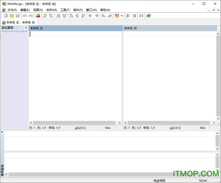Click the Save floppy disk icon

click(17, 16)
